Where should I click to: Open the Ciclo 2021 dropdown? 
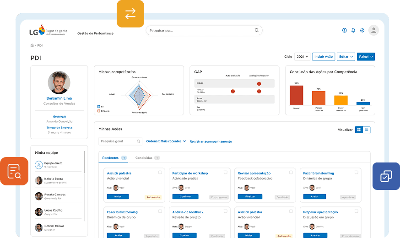[302, 57]
